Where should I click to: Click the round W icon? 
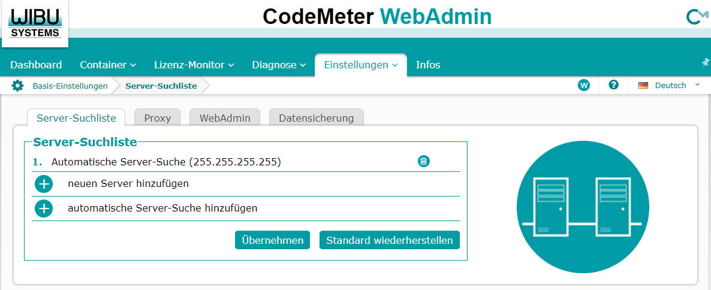point(584,85)
